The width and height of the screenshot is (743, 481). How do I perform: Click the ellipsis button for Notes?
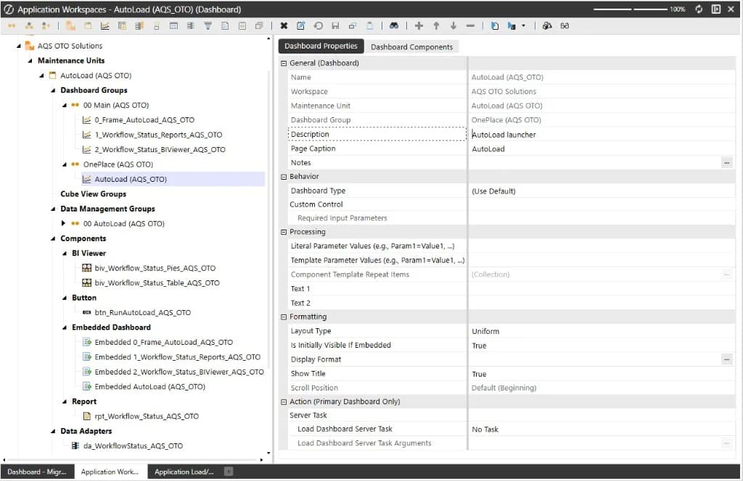[x=726, y=163]
